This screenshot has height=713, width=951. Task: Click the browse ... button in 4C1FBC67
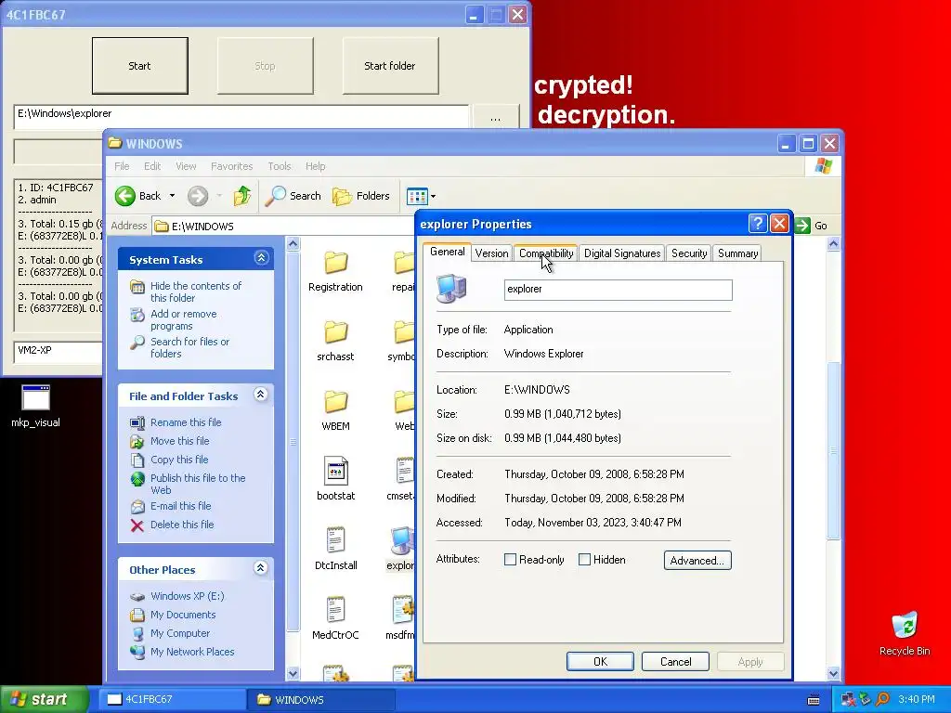496,117
